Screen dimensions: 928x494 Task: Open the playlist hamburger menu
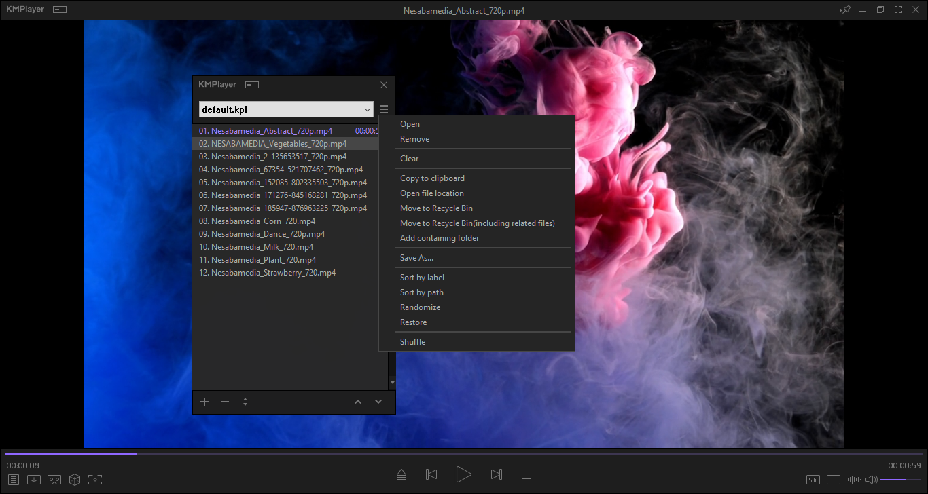(384, 109)
